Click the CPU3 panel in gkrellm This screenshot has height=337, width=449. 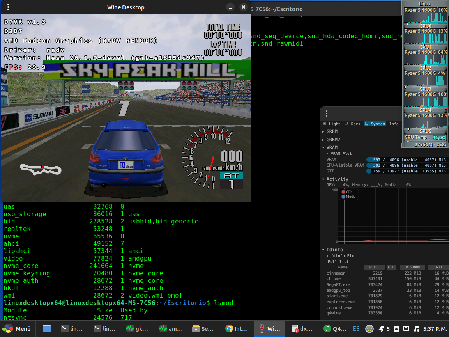(425, 81)
